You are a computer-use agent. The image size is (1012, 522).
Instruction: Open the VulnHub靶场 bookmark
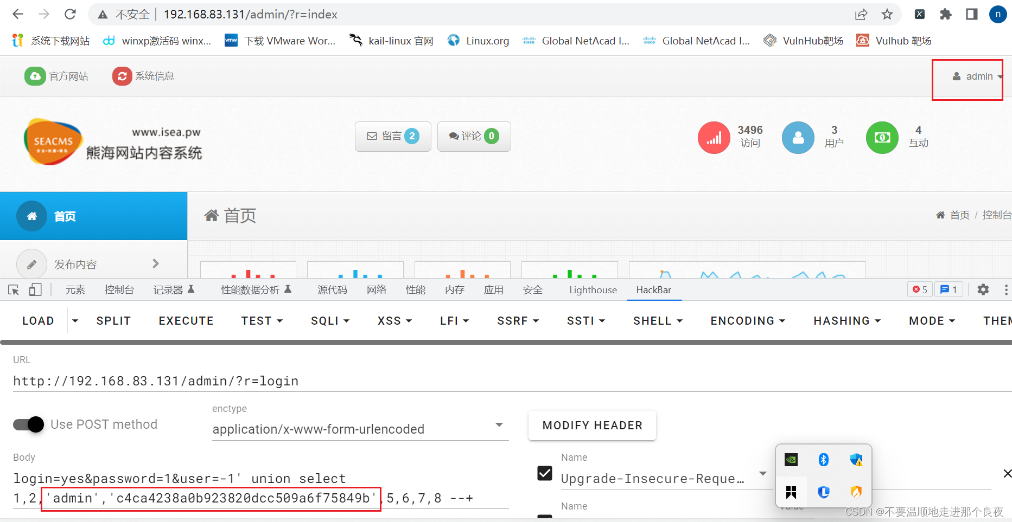click(803, 41)
